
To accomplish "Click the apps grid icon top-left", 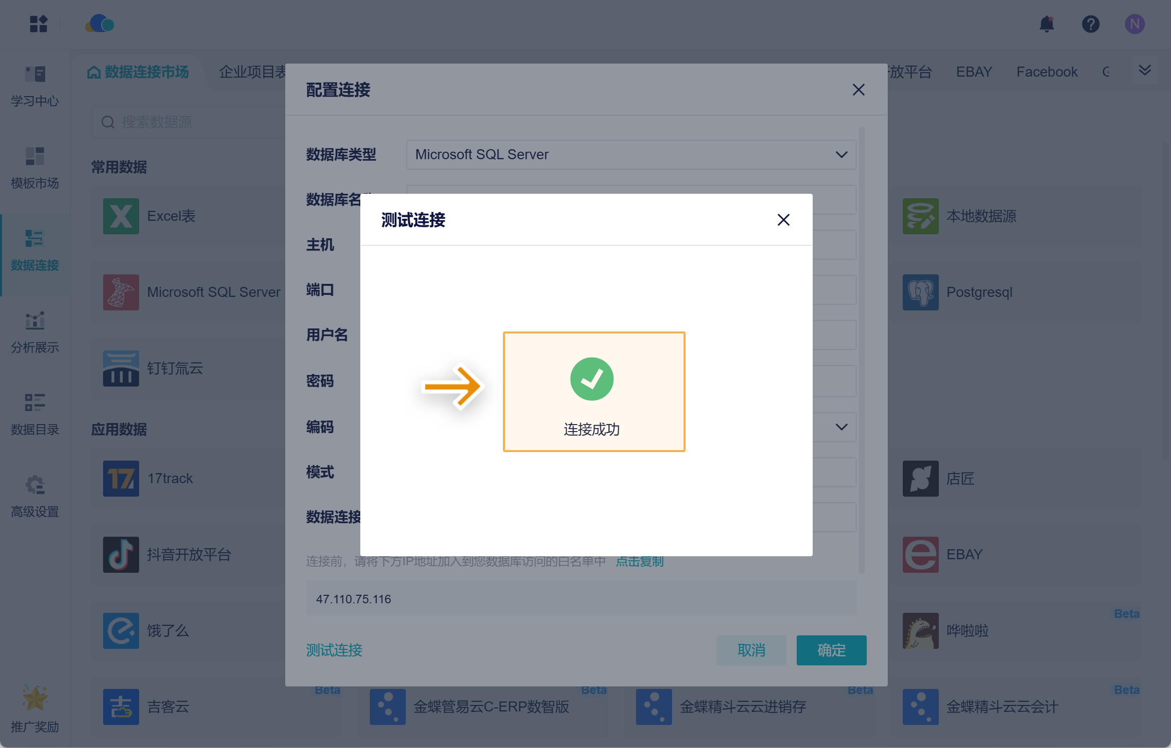I will [x=38, y=24].
